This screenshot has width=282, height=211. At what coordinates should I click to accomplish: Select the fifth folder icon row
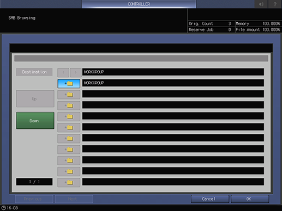69,128
